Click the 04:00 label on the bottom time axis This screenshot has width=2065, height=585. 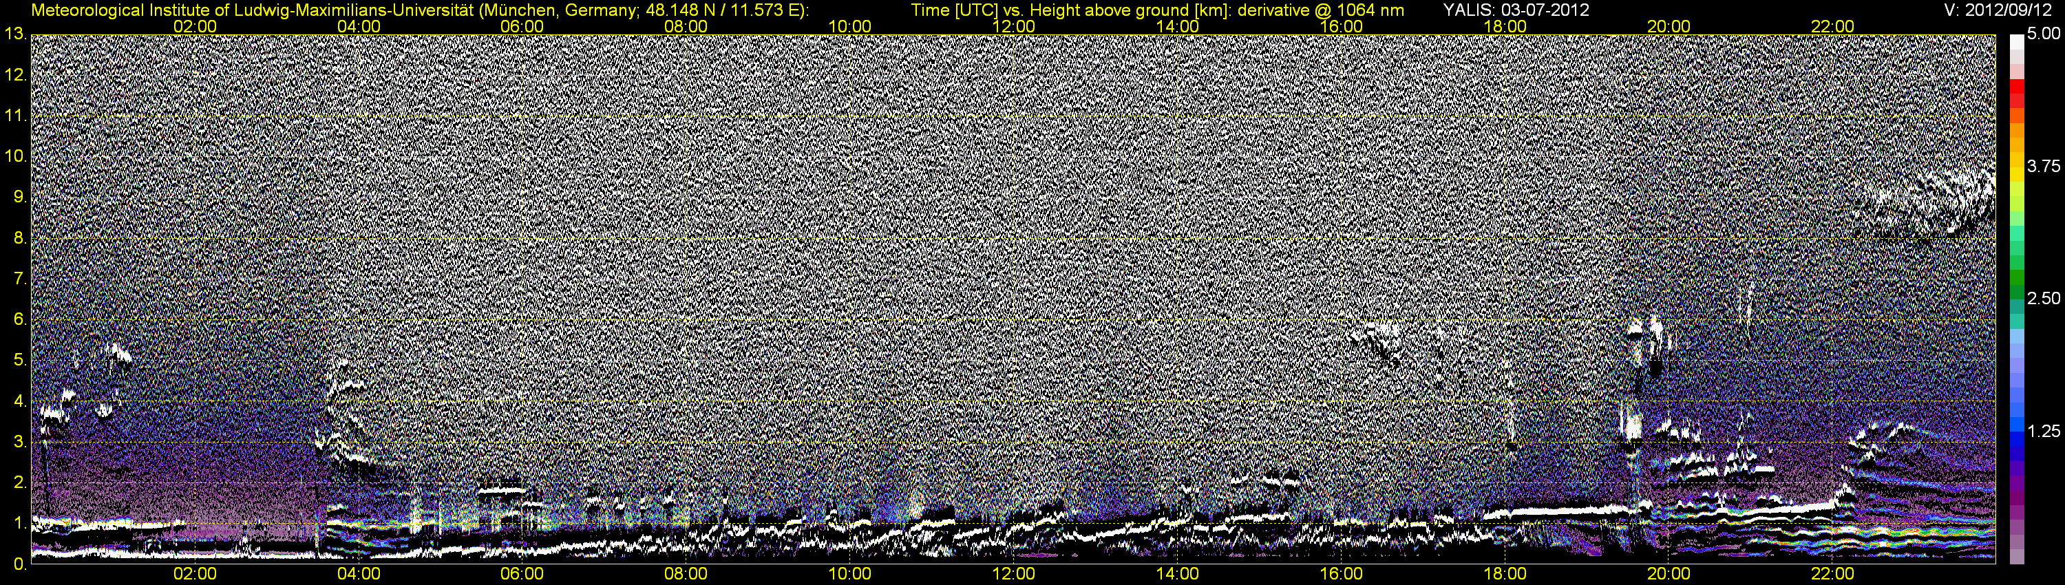pyautogui.click(x=359, y=574)
